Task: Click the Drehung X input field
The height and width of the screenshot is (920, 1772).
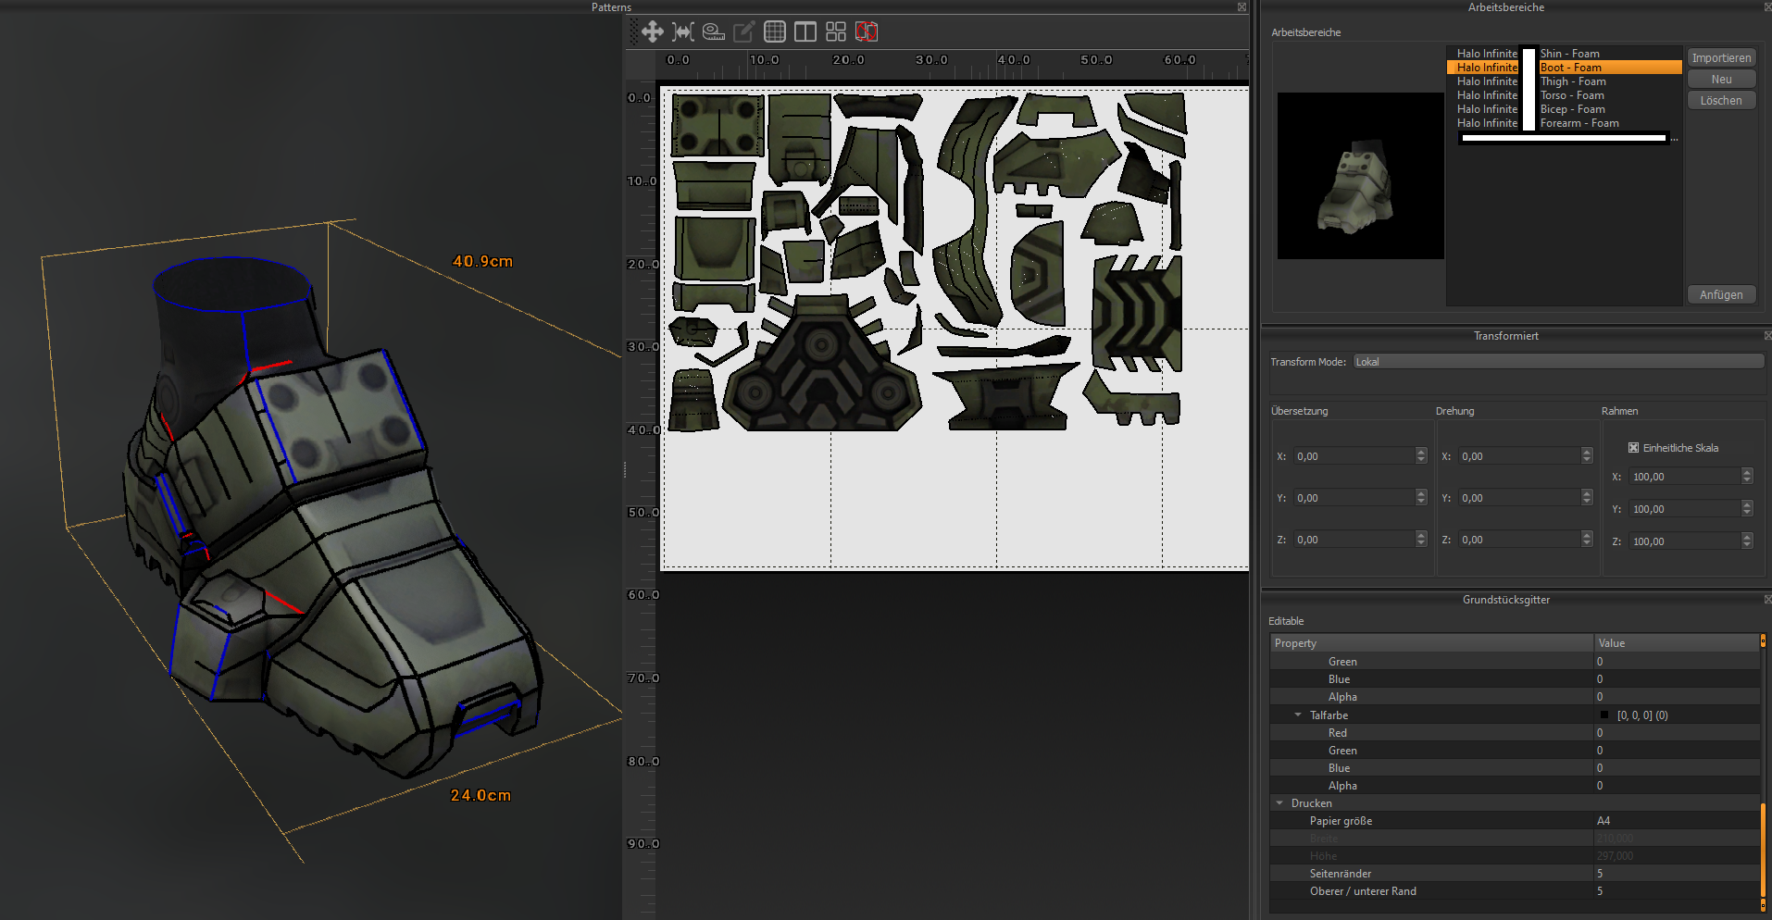Action: click(1519, 456)
